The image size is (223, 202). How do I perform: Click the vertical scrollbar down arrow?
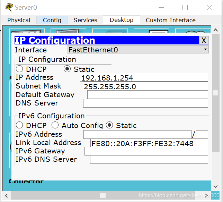[215, 186]
